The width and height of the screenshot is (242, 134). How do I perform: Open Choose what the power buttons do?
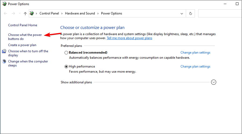tap(25, 37)
